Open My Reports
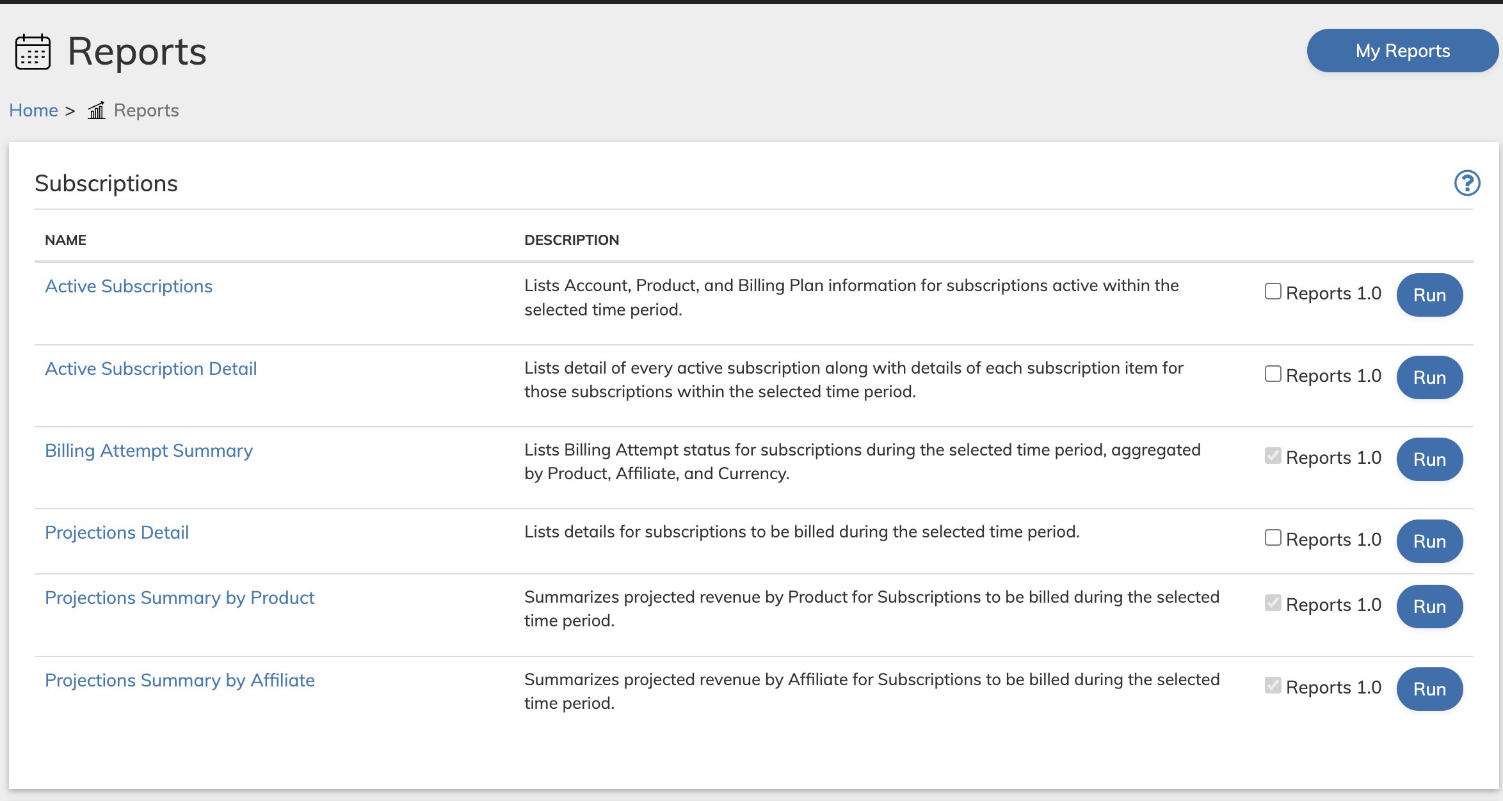Viewport: 1503px width, 801px height. pyautogui.click(x=1403, y=51)
